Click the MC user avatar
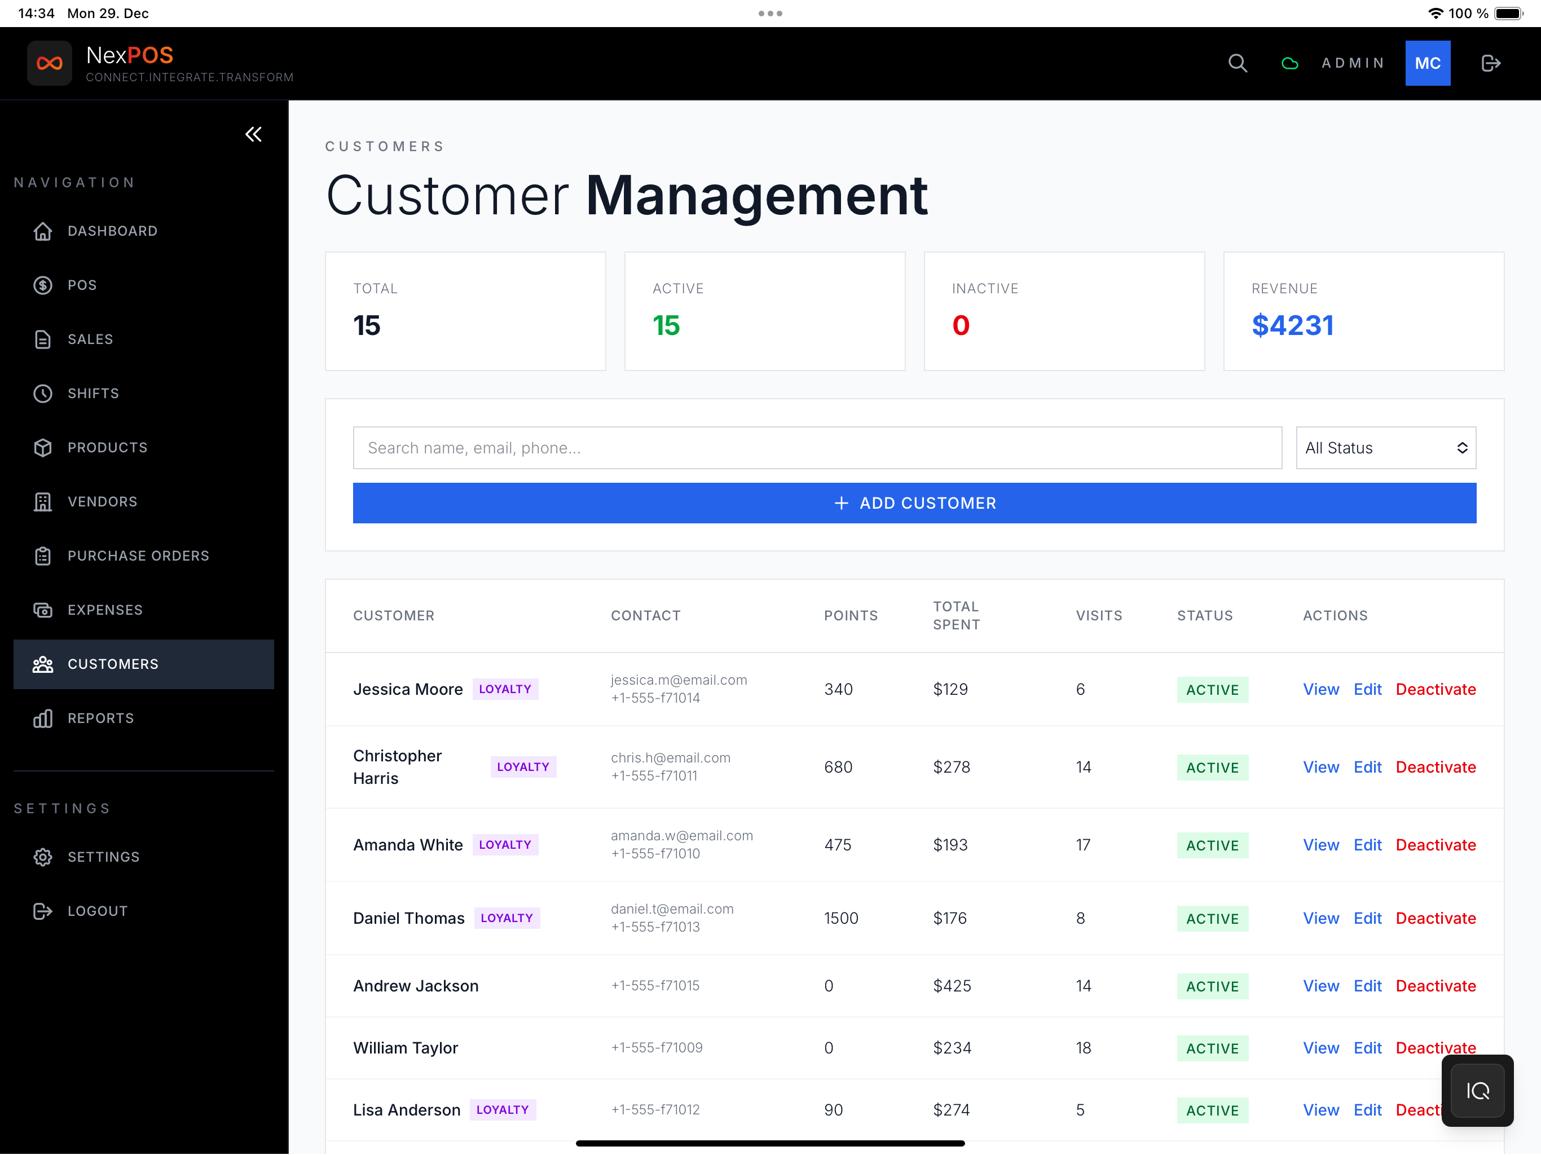The height and width of the screenshot is (1155, 1541). [x=1428, y=63]
